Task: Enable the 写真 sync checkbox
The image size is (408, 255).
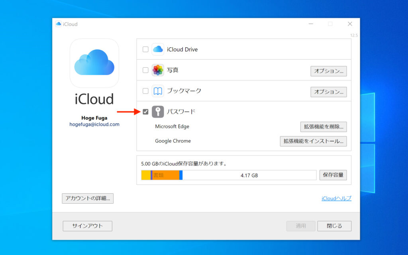Action: (x=145, y=70)
